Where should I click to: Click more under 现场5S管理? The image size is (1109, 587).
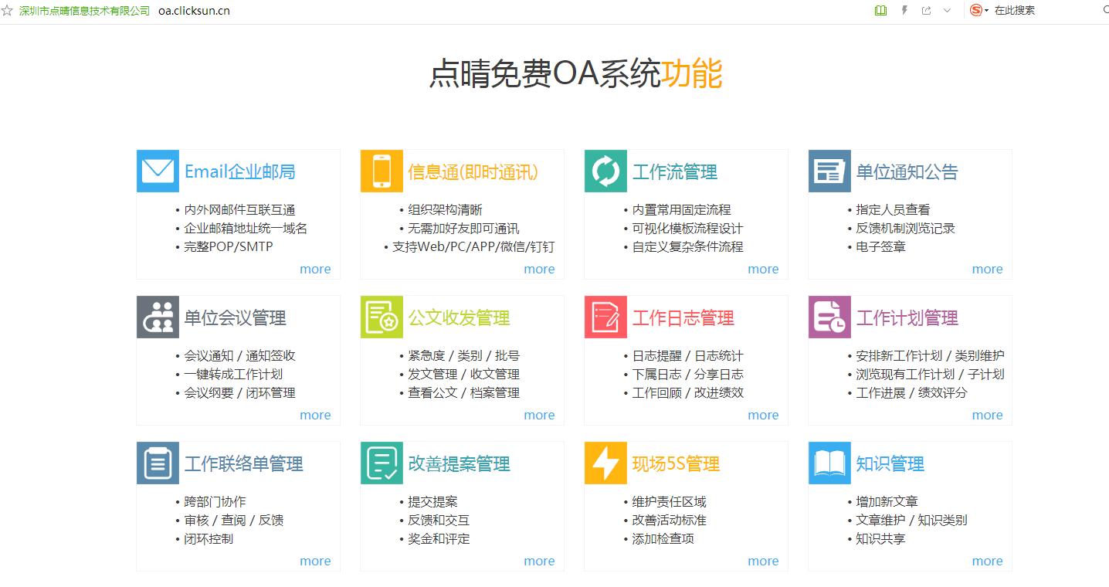tap(763, 561)
